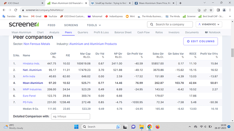
Task: Open Firefox from the taskbar
Action: 158,127
